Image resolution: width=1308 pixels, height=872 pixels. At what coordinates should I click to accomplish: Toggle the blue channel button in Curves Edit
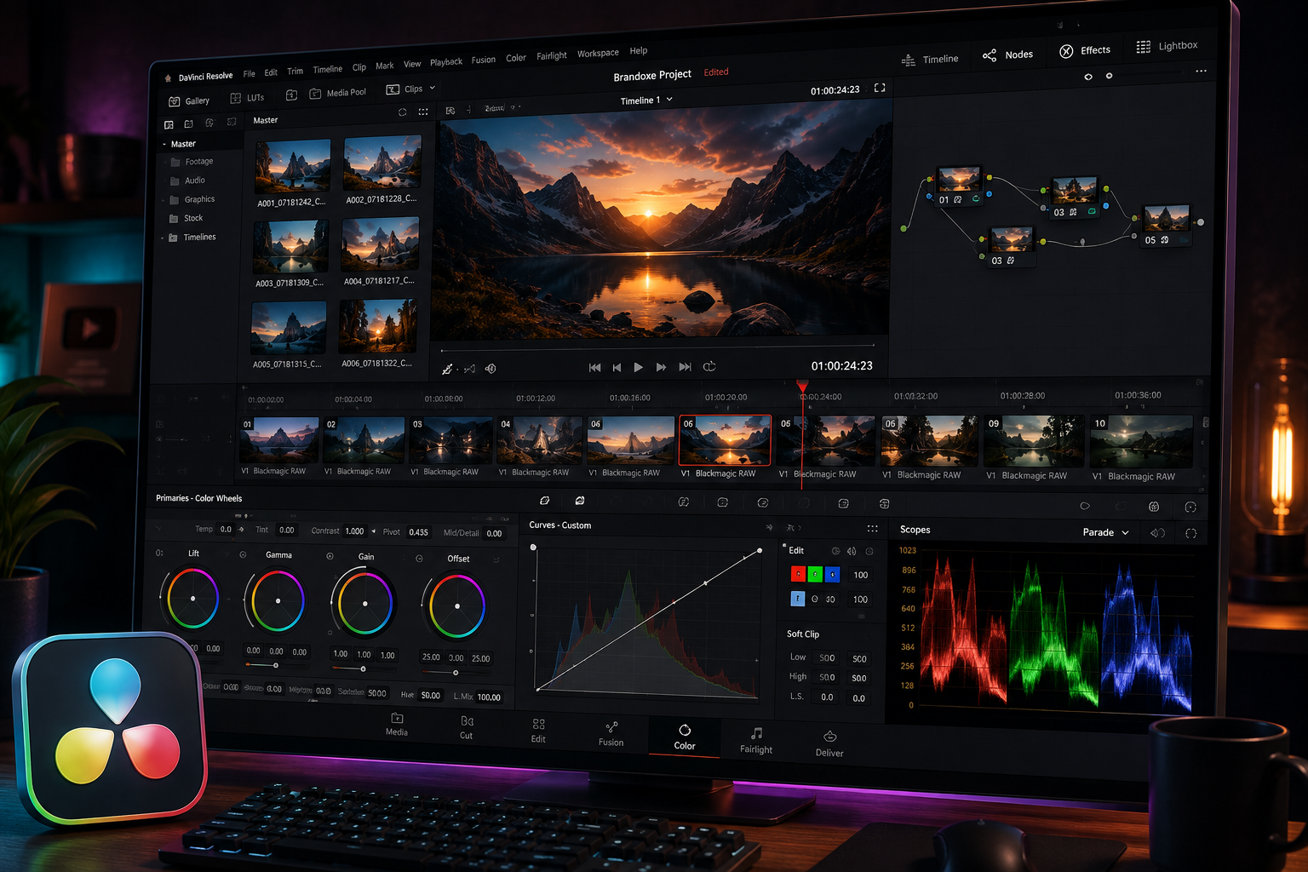tap(832, 574)
